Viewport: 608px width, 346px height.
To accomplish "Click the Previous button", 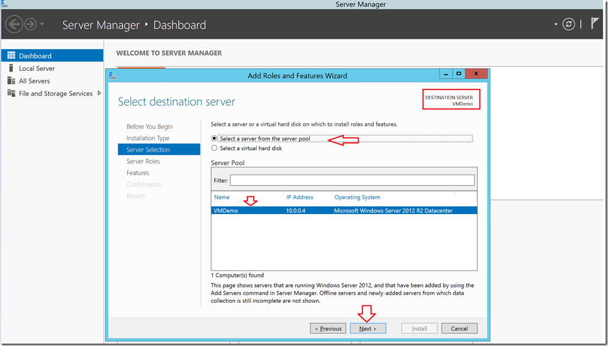I will [x=328, y=328].
